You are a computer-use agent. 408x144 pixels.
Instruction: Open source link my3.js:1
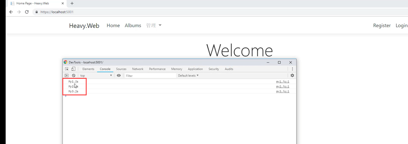tap(282, 91)
